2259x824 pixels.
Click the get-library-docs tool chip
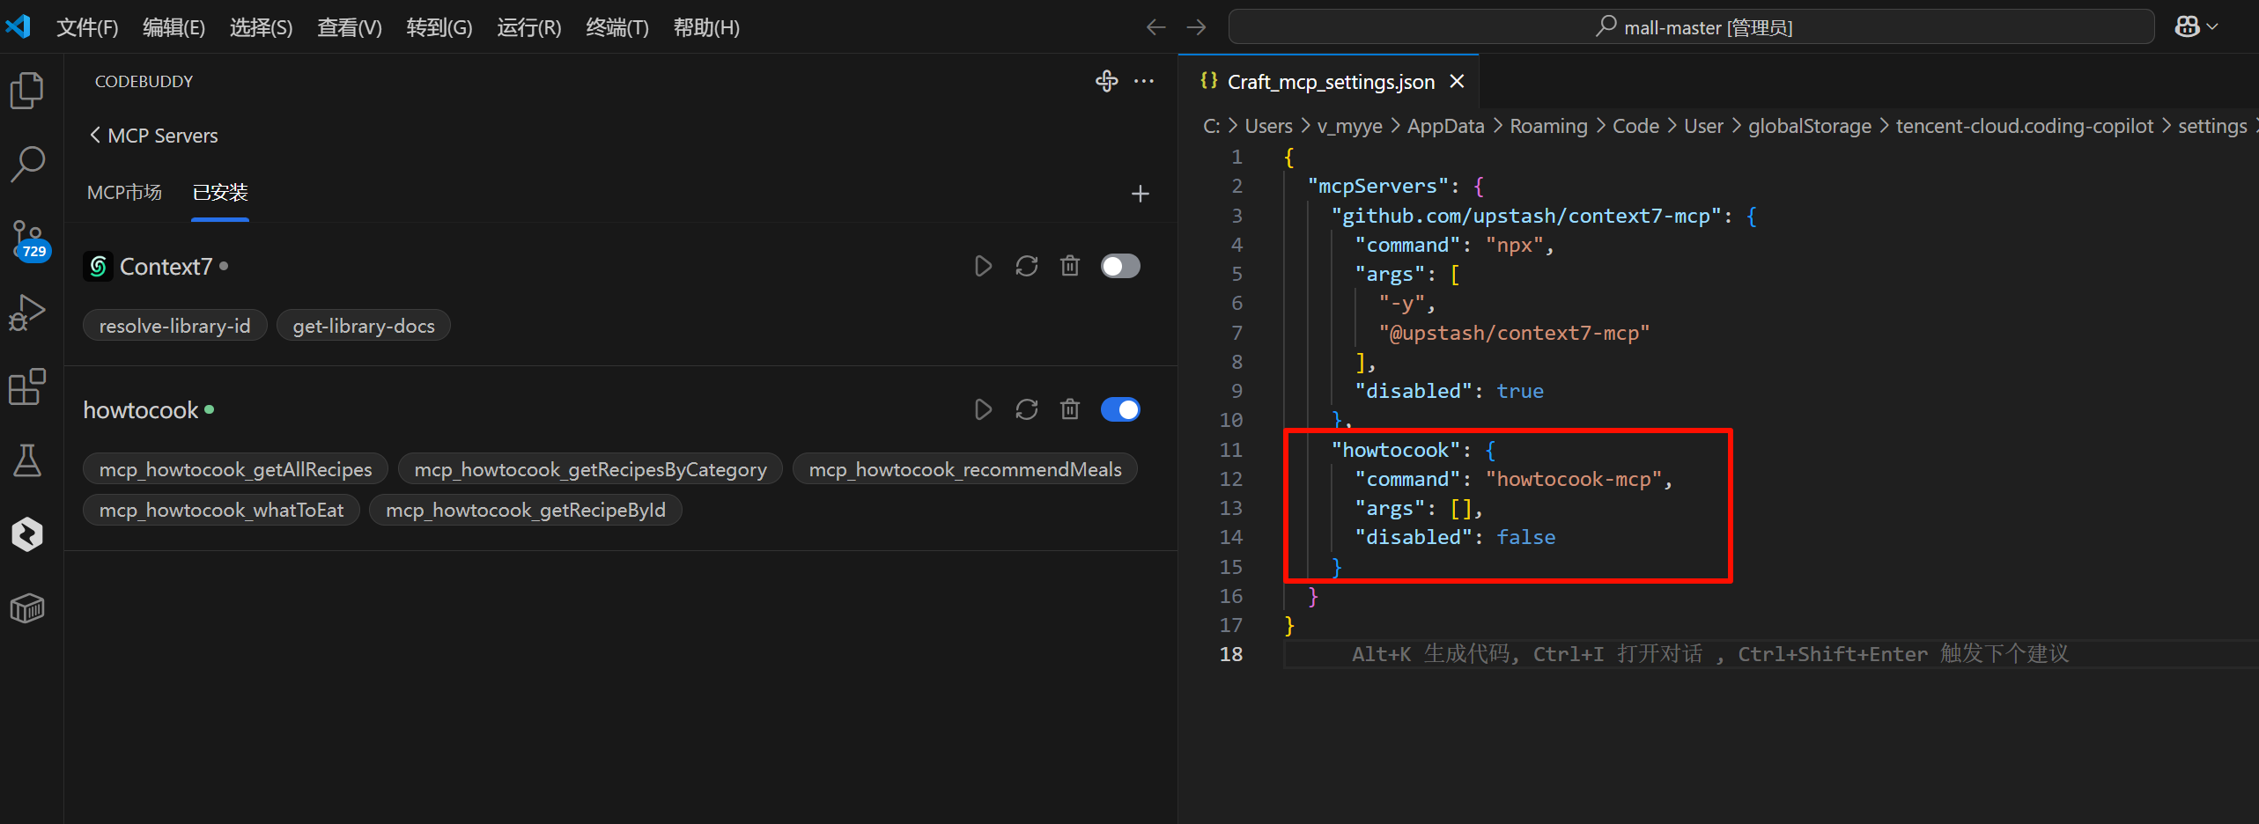click(363, 326)
